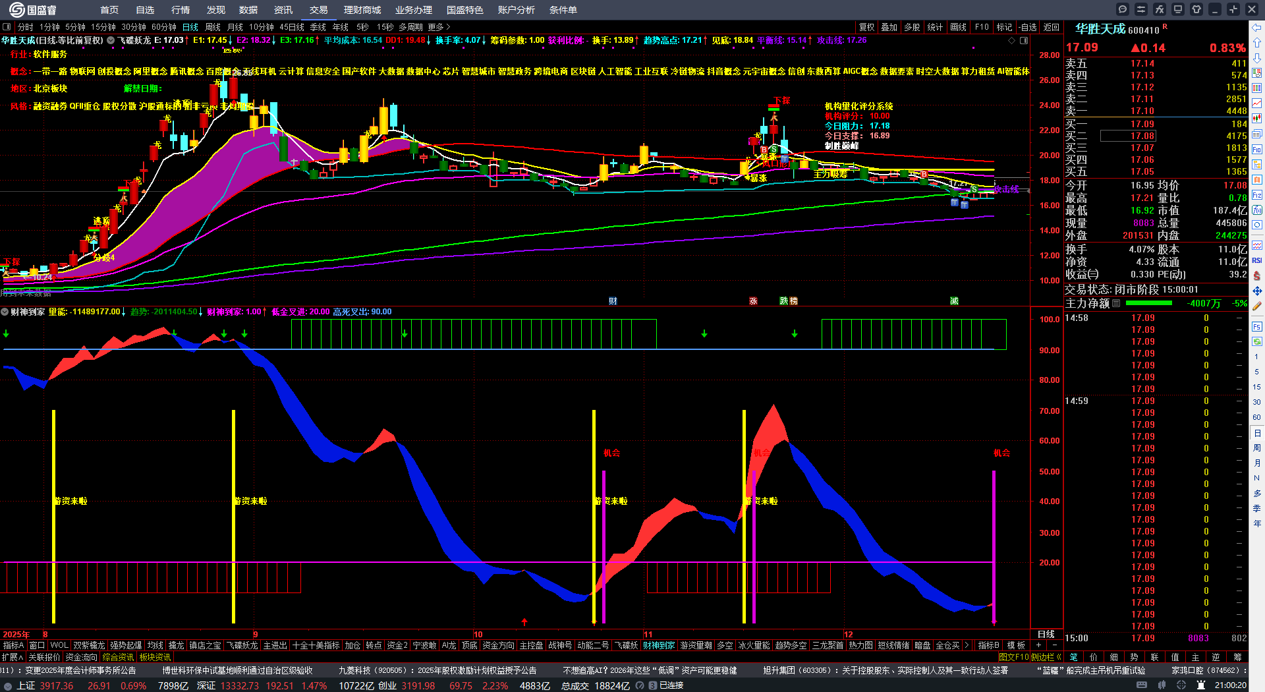
Task: Toggle the circle marker beside 飞碟妖龙 indicator
Action: [111, 40]
